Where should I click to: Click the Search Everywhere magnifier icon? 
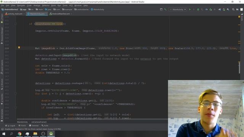tap(233, 10)
